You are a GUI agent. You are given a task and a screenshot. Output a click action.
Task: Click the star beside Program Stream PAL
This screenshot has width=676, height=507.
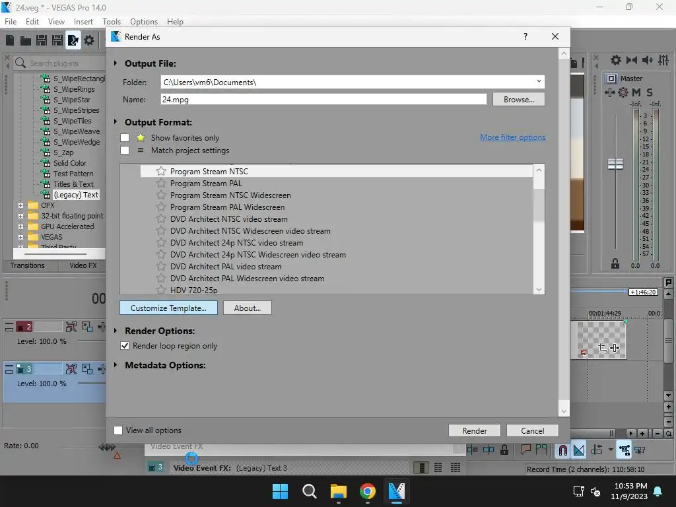[x=161, y=184]
